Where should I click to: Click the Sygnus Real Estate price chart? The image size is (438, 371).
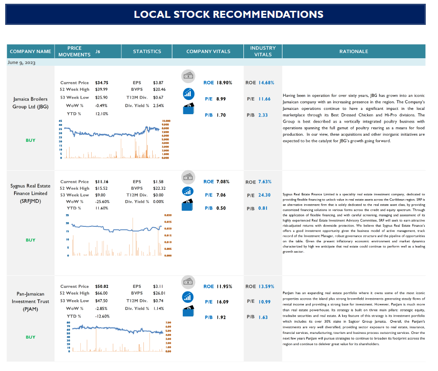[118, 235]
